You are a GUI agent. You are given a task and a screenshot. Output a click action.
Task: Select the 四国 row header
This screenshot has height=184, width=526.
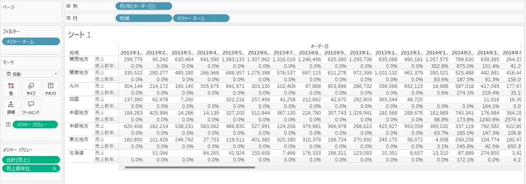point(74,99)
